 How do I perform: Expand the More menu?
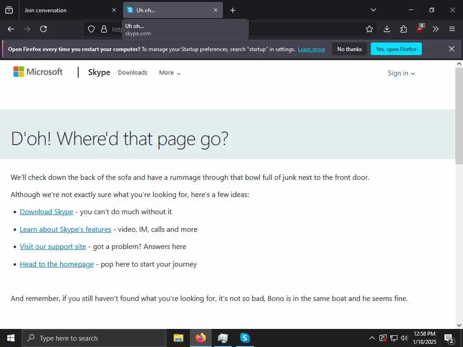170,73
